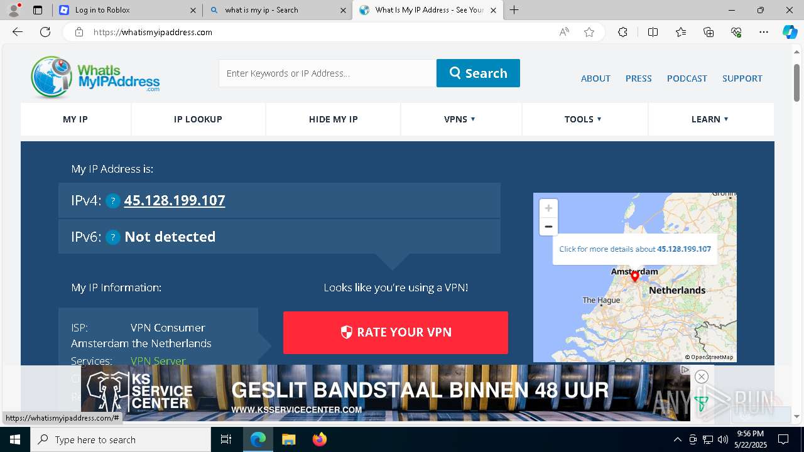Open a new browser tab
Viewport: 804px width, 452px height.
click(x=514, y=10)
